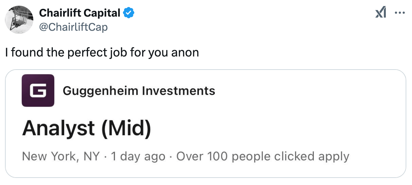Open the three-dot more options menu
This screenshot has width=412, height=185.
400,13
